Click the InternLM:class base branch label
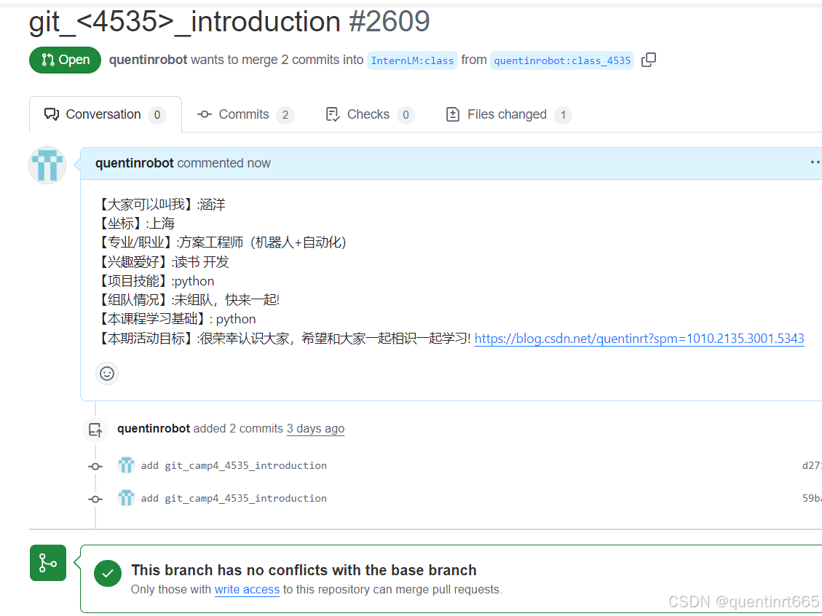 (412, 60)
